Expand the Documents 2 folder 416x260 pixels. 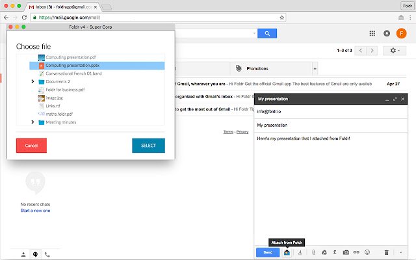[32, 81]
